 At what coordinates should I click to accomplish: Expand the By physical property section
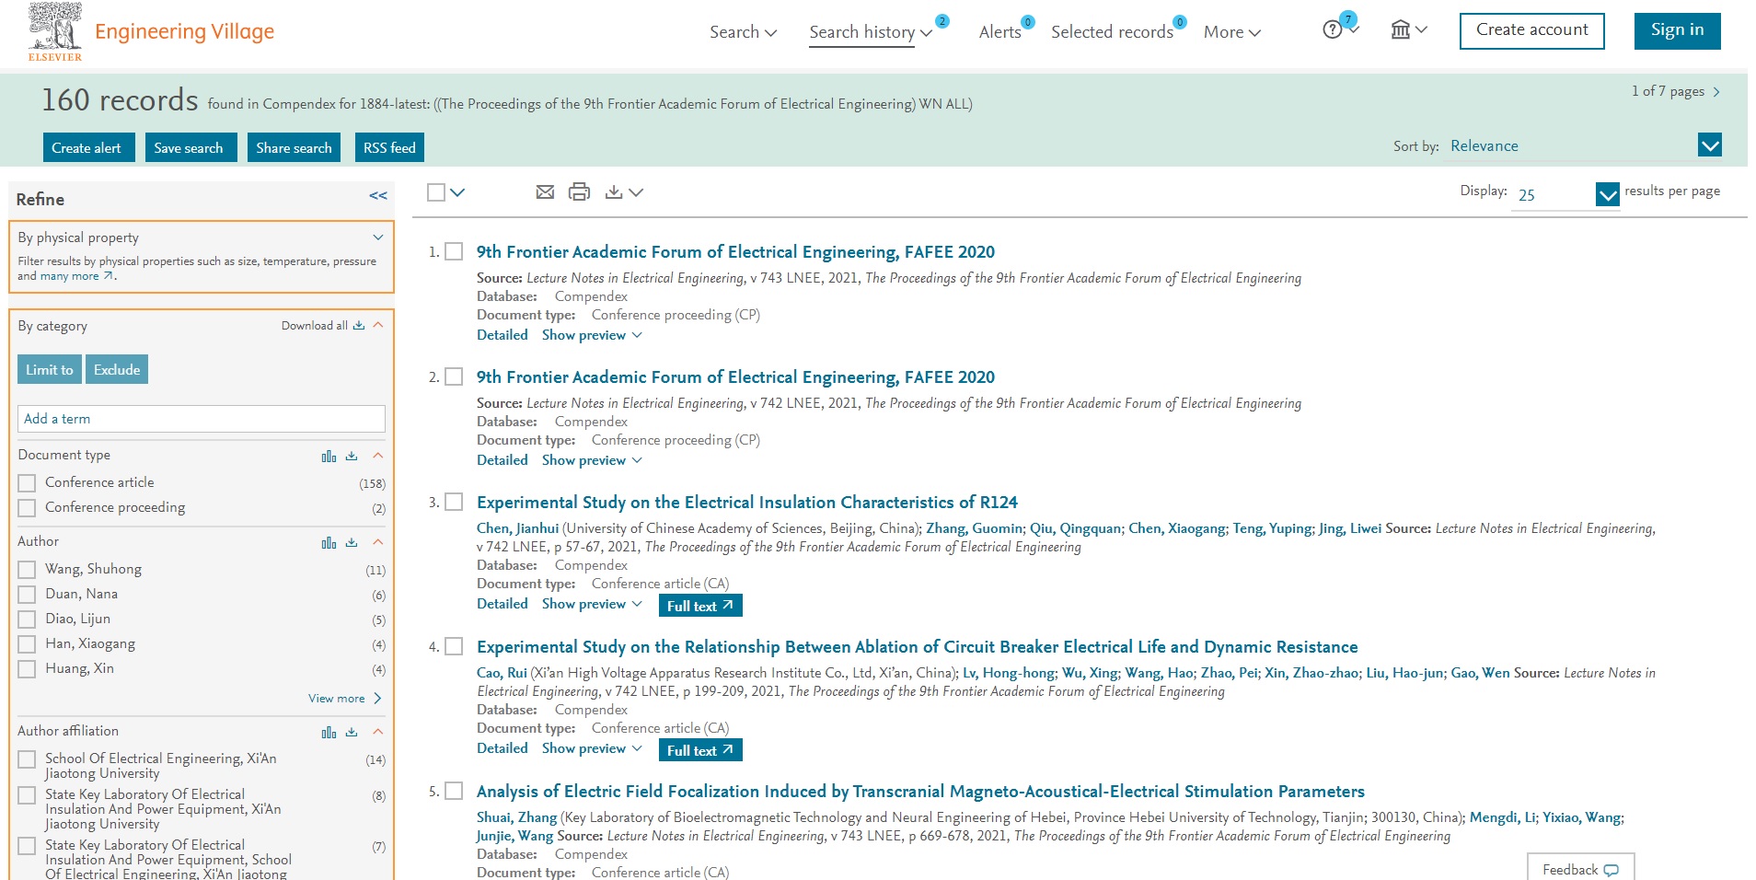[377, 237]
